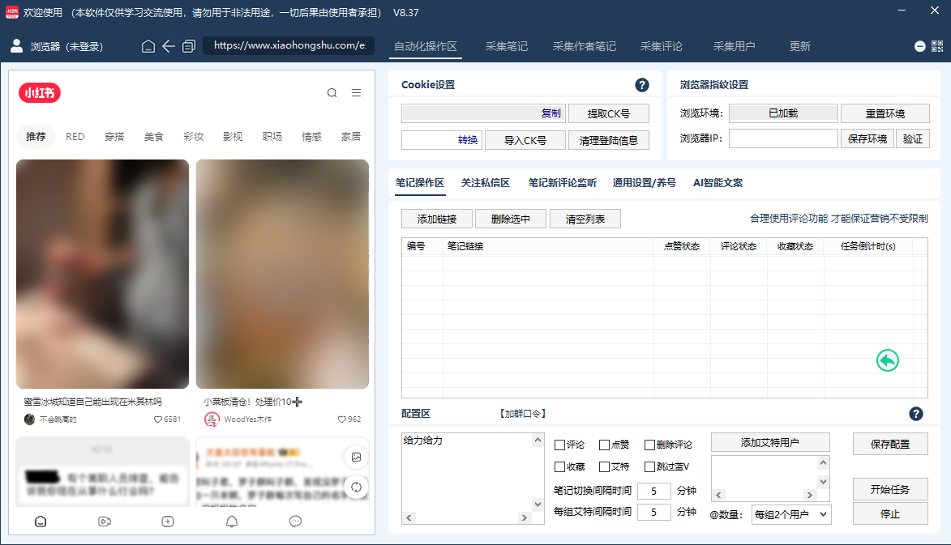The image size is (951, 545).
Task: Toggle the 跳过蓝V checkbox
Action: pyautogui.click(x=649, y=467)
